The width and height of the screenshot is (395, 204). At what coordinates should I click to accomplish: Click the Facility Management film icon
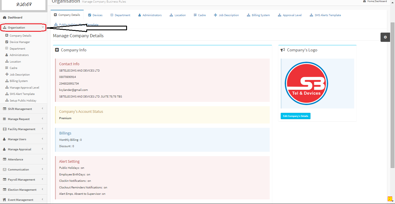5,129
